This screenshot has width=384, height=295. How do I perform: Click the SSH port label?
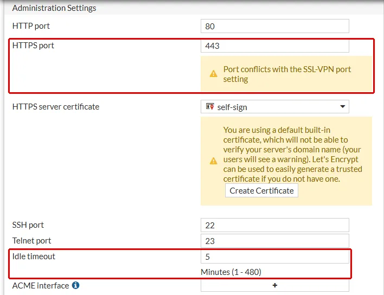[28, 225]
